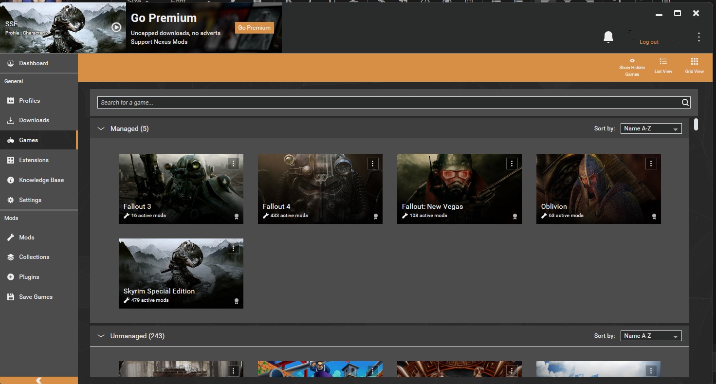Collapse the Managed (5) section
Viewport: 716px width, 384px height.
coord(101,128)
